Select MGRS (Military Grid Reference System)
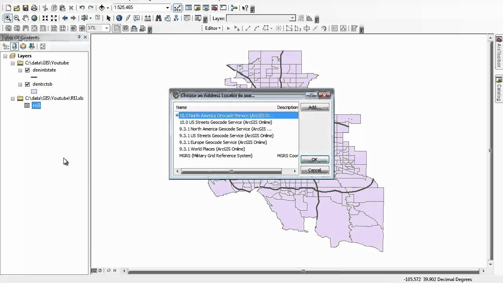This screenshot has height=283, width=503. coord(216,156)
